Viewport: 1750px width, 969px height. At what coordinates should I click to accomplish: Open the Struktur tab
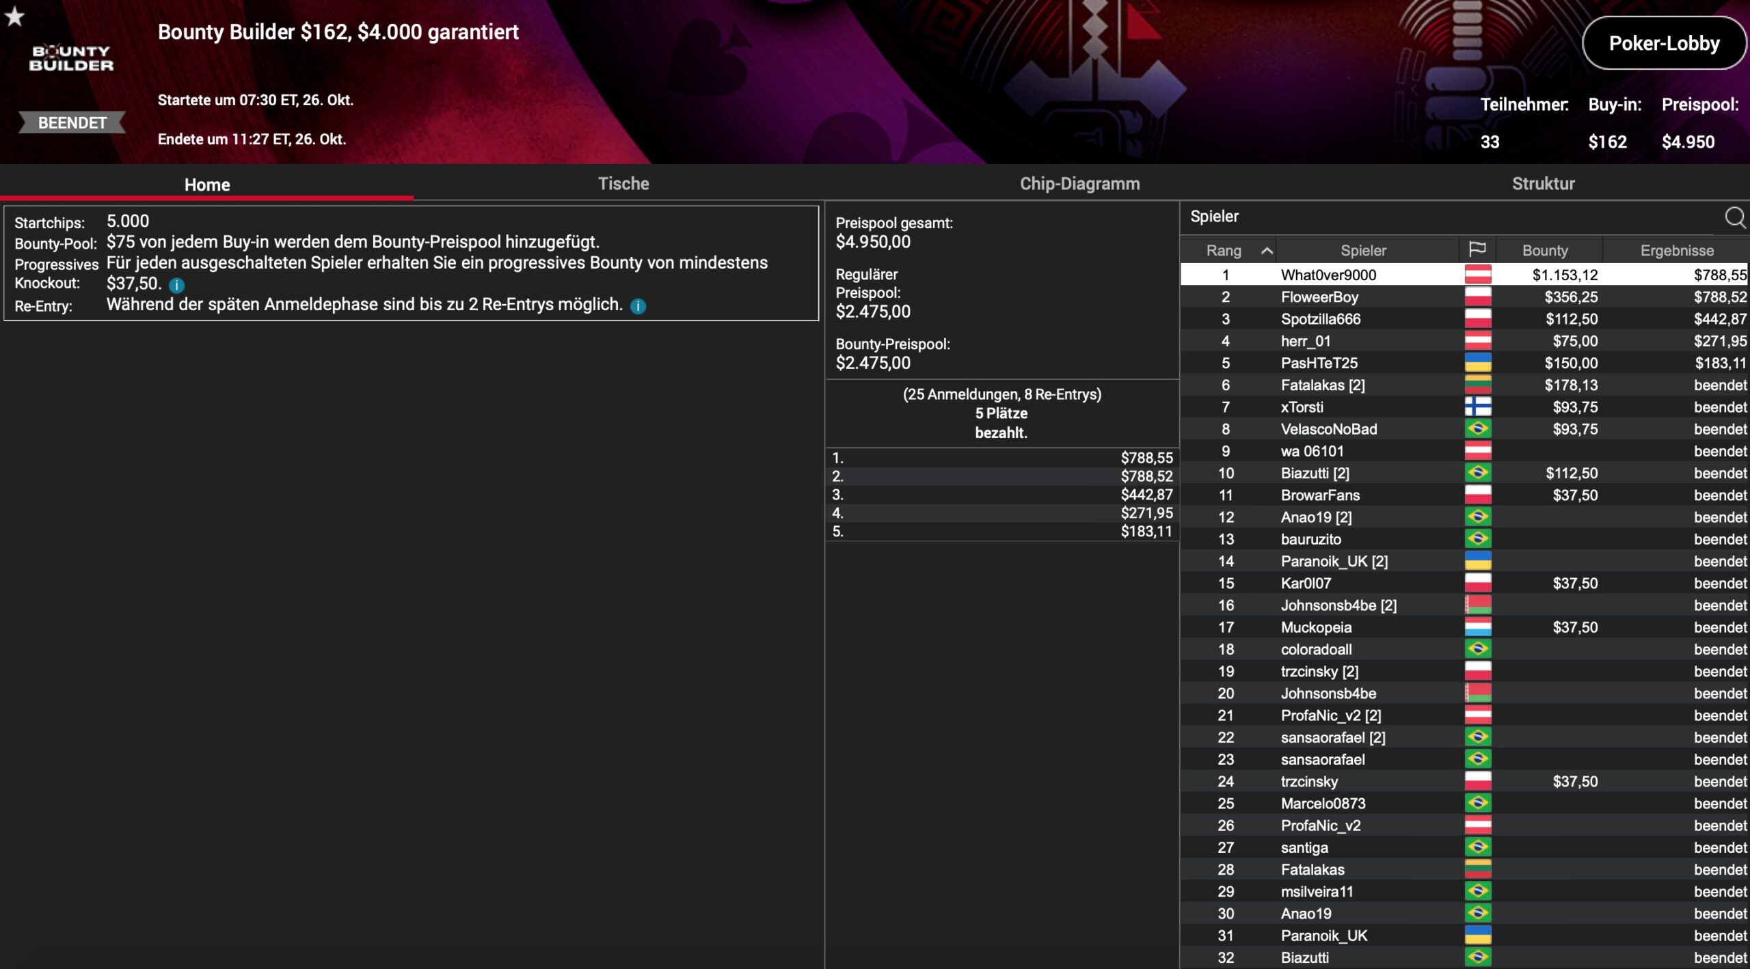1543,184
